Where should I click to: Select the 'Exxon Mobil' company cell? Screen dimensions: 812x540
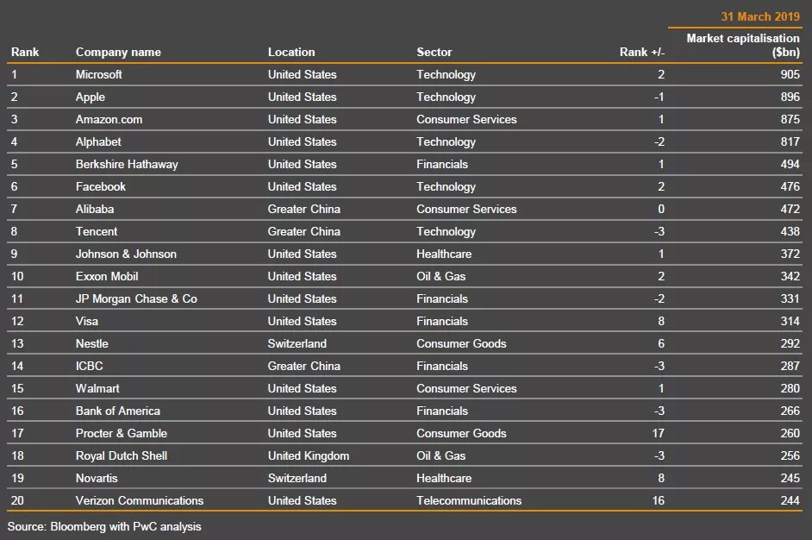click(x=107, y=276)
